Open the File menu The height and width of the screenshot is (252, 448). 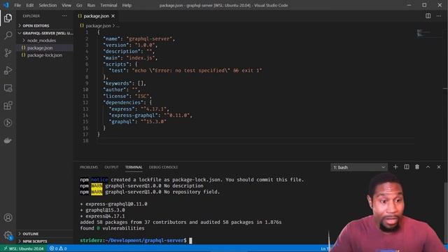tap(17, 5)
